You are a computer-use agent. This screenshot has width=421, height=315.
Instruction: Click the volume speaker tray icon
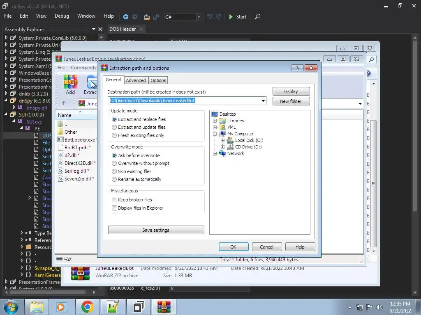379,307
